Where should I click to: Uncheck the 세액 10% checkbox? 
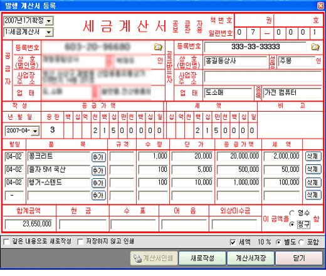(x=233, y=242)
